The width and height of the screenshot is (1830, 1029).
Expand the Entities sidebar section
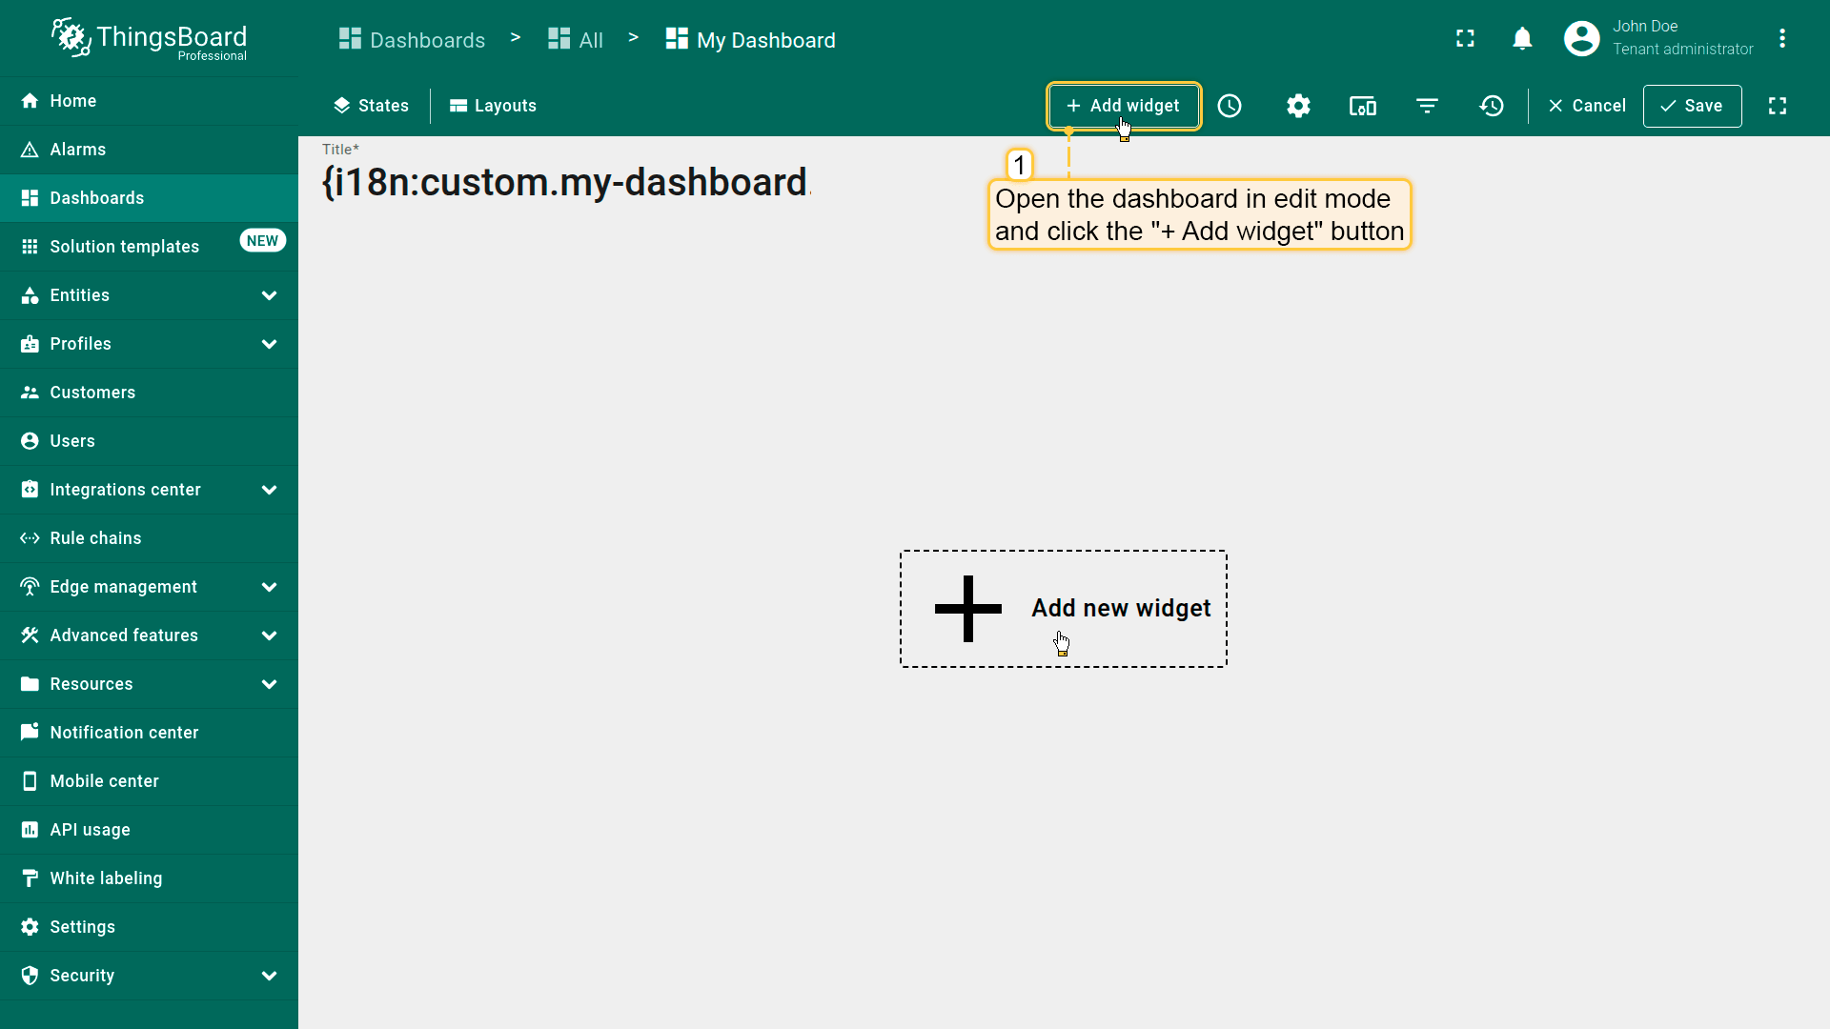coord(269,295)
